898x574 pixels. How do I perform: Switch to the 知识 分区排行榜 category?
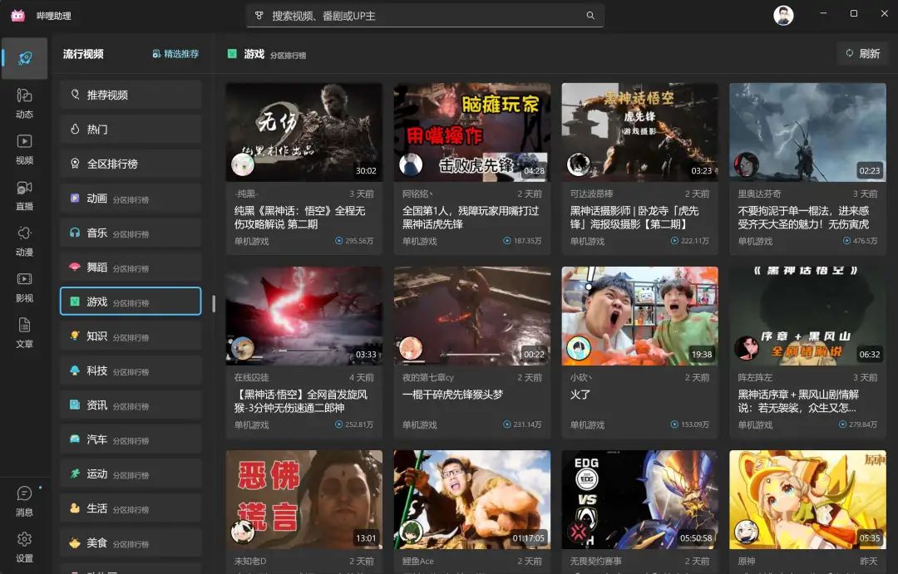click(130, 336)
